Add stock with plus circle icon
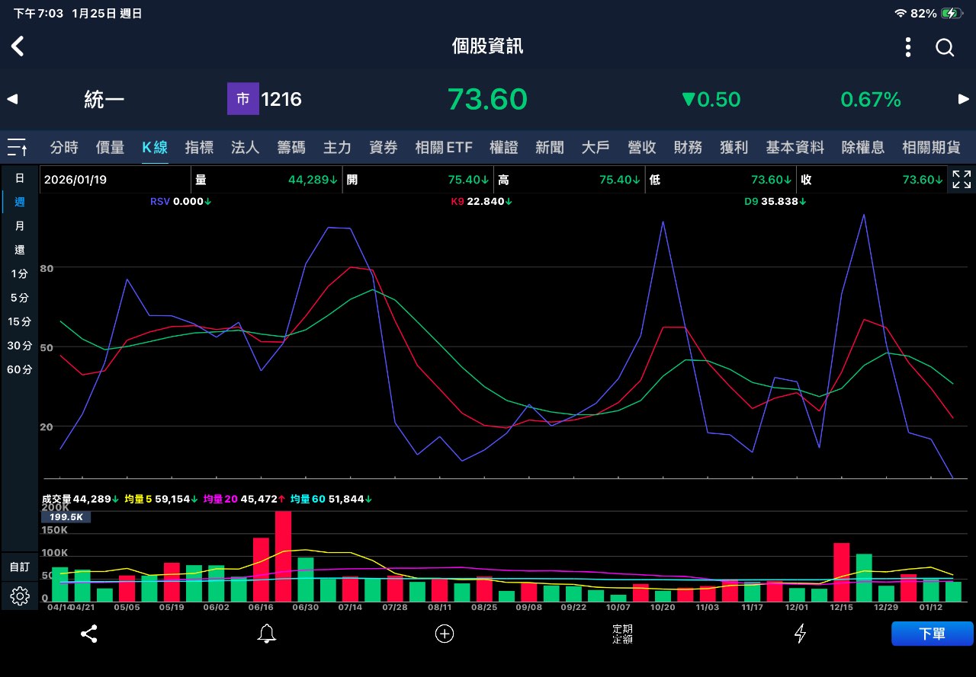 click(445, 634)
